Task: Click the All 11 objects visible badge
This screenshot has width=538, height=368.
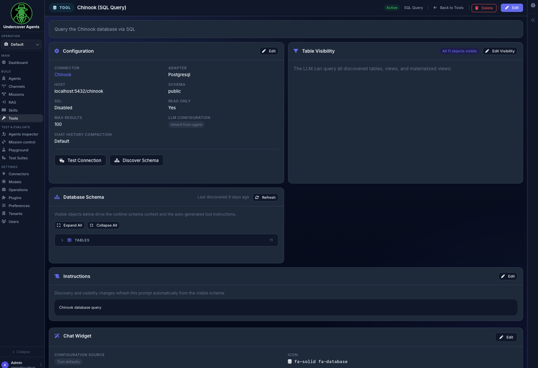Action: (x=459, y=51)
